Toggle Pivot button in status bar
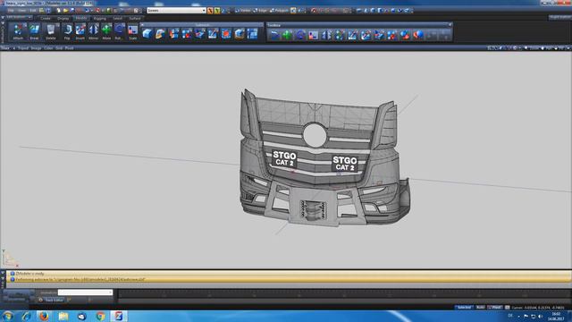The width and height of the screenshot is (572, 322). point(495,308)
